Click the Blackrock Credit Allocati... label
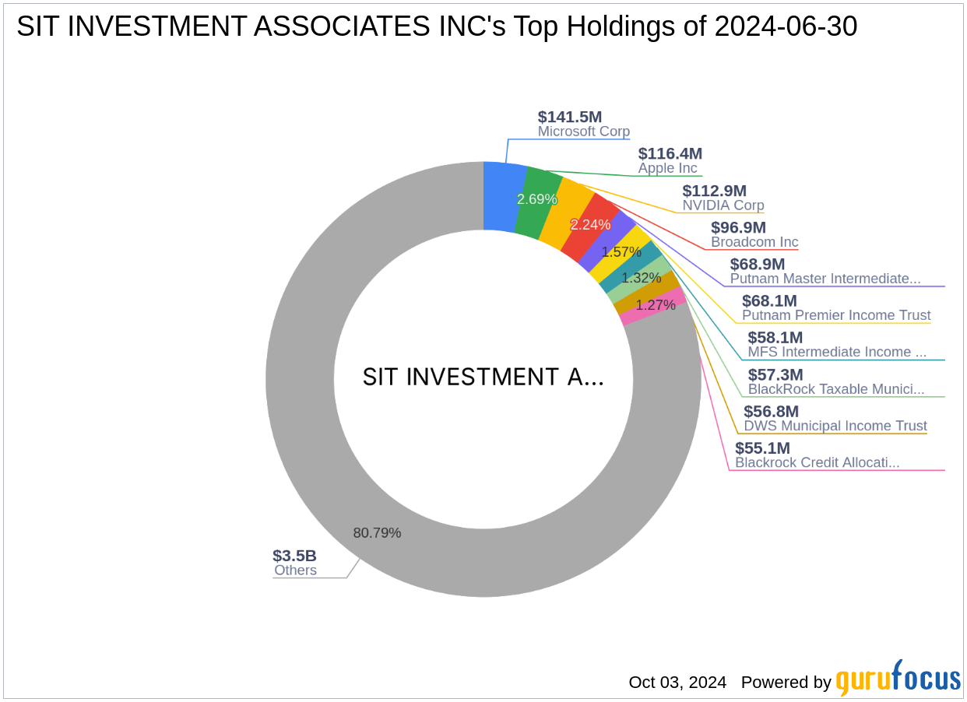The height and width of the screenshot is (702, 967). click(818, 462)
